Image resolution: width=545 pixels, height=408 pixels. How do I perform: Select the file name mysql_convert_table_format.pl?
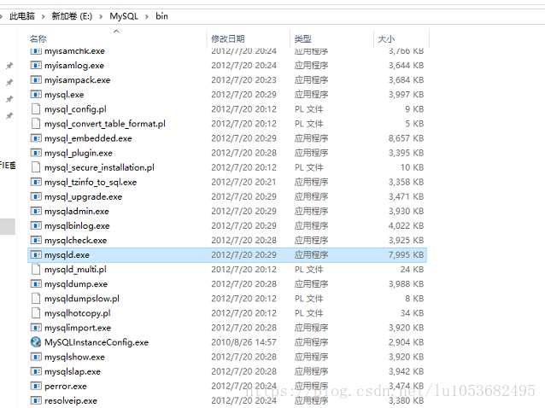(x=104, y=124)
